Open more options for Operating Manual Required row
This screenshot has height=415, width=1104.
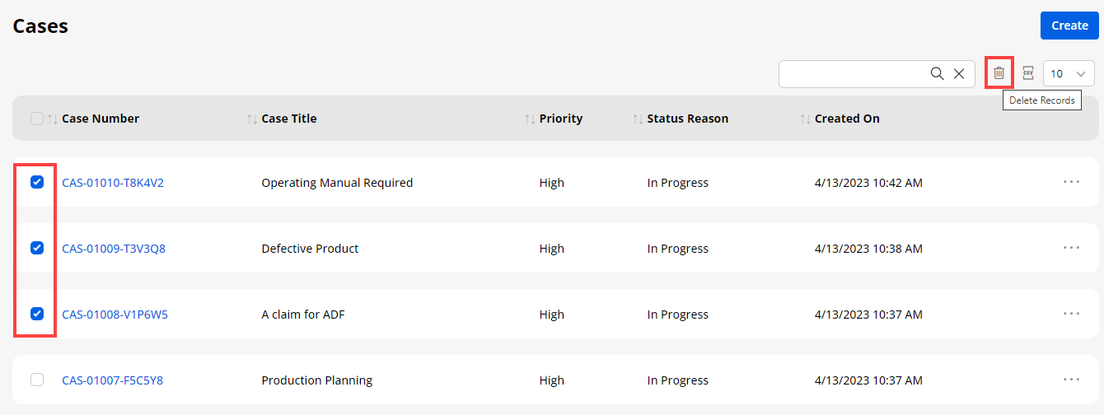click(1071, 182)
